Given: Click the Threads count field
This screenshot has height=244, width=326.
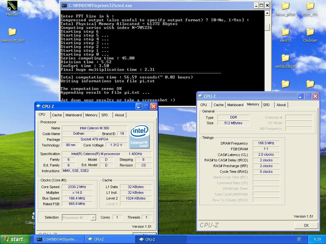Looking at the screenshot, I should (146, 217).
